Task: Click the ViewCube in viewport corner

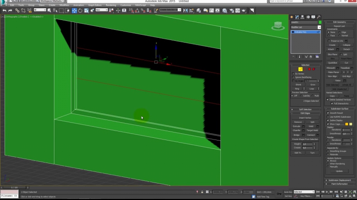Action: coord(277,26)
